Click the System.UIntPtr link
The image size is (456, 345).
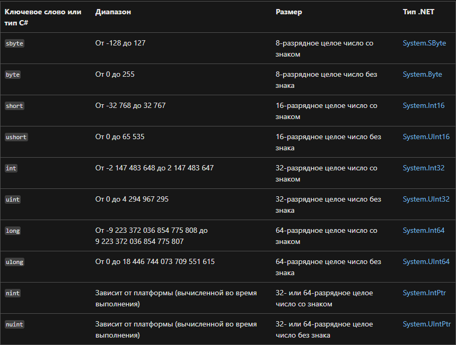click(426, 324)
